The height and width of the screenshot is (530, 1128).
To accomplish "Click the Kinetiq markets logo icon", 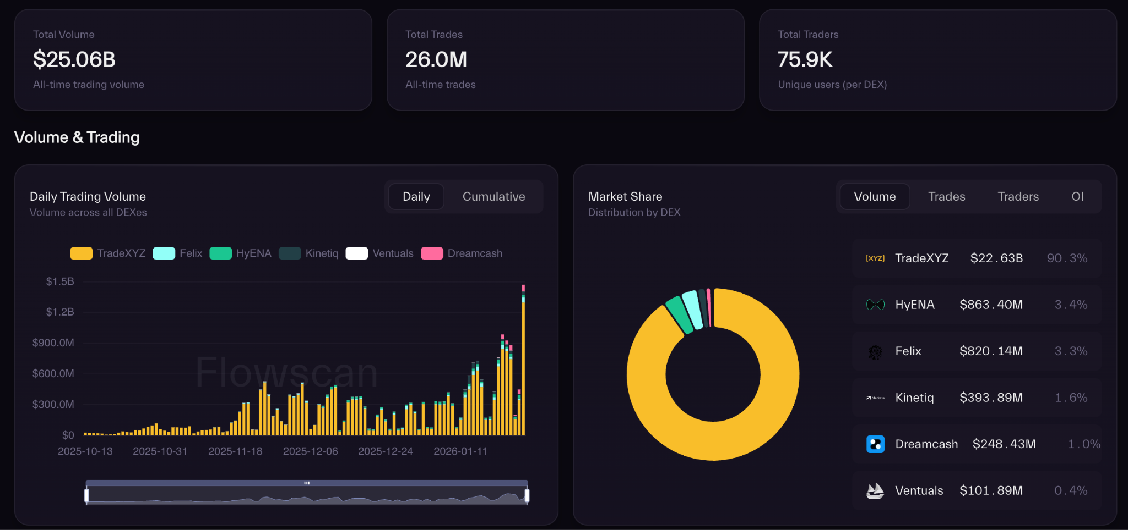I will [875, 397].
